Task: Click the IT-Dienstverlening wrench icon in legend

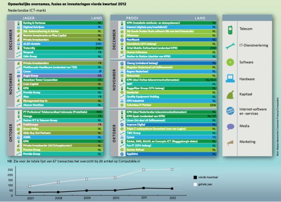Action: 230,46
